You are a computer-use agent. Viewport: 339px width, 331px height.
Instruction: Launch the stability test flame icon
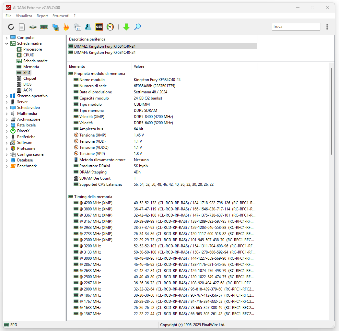[66, 27]
